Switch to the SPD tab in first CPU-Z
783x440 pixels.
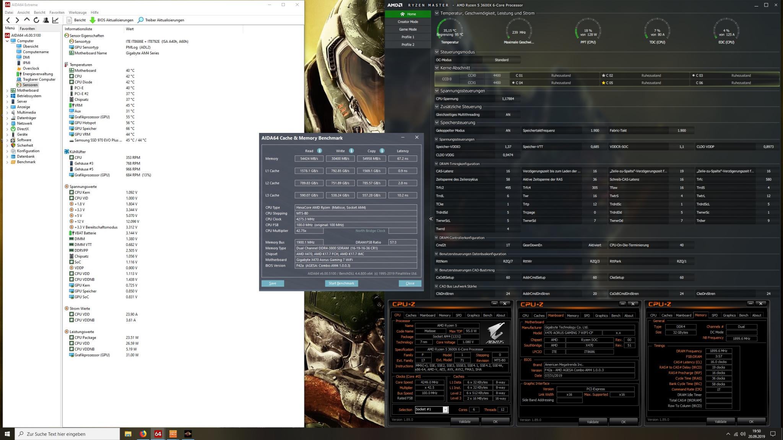pyautogui.click(x=458, y=315)
